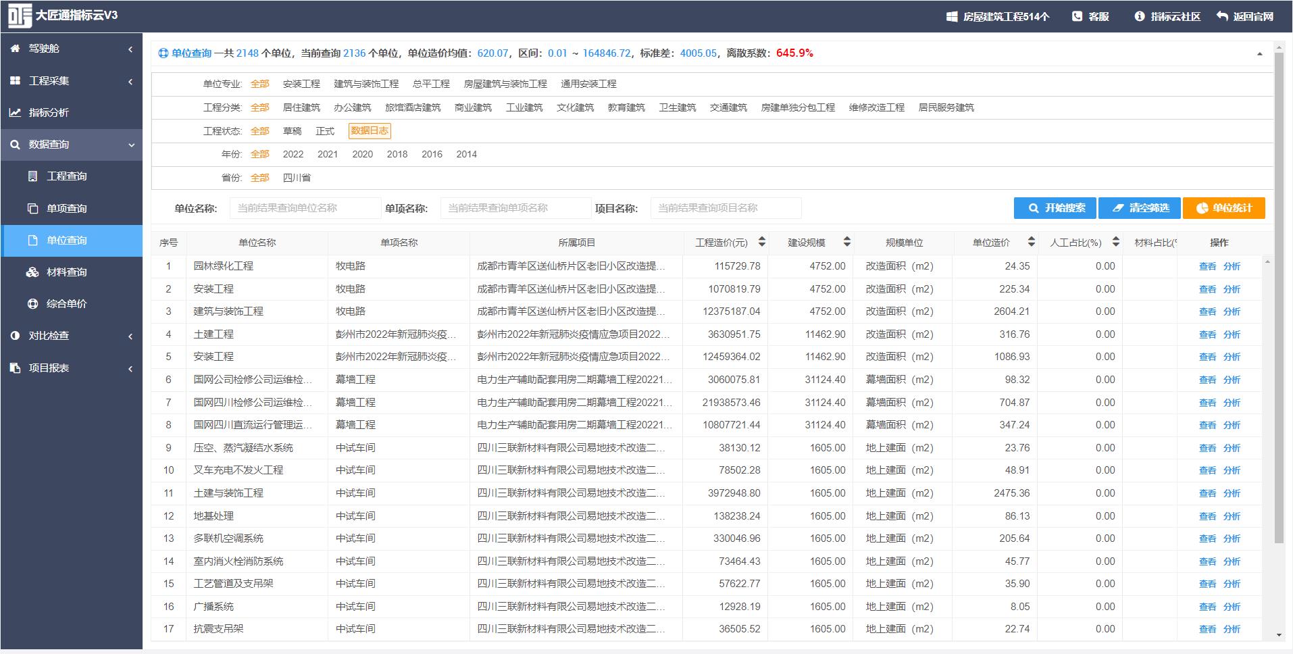The height and width of the screenshot is (654, 1293).
Task: Filter 单位专业 by 安装工程
Action: (x=301, y=84)
